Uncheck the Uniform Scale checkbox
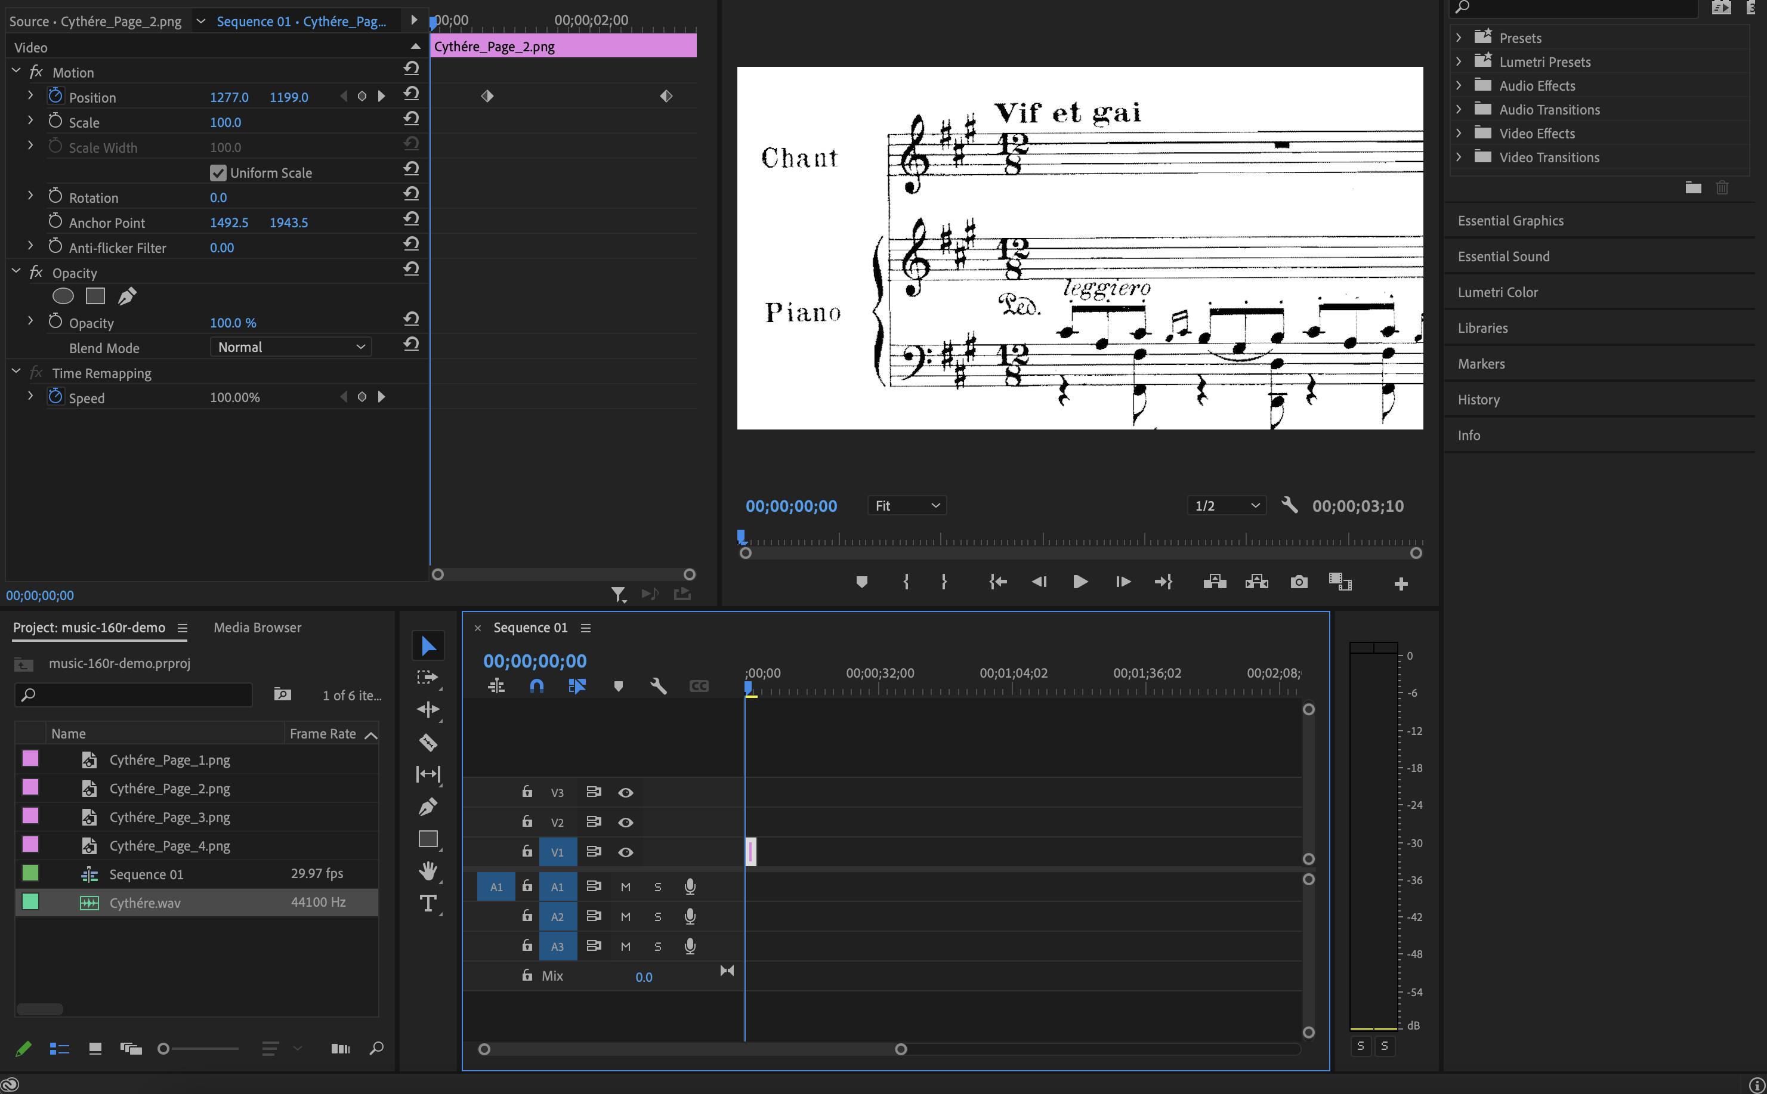The image size is (1767, 1094). tap(218, 173)
